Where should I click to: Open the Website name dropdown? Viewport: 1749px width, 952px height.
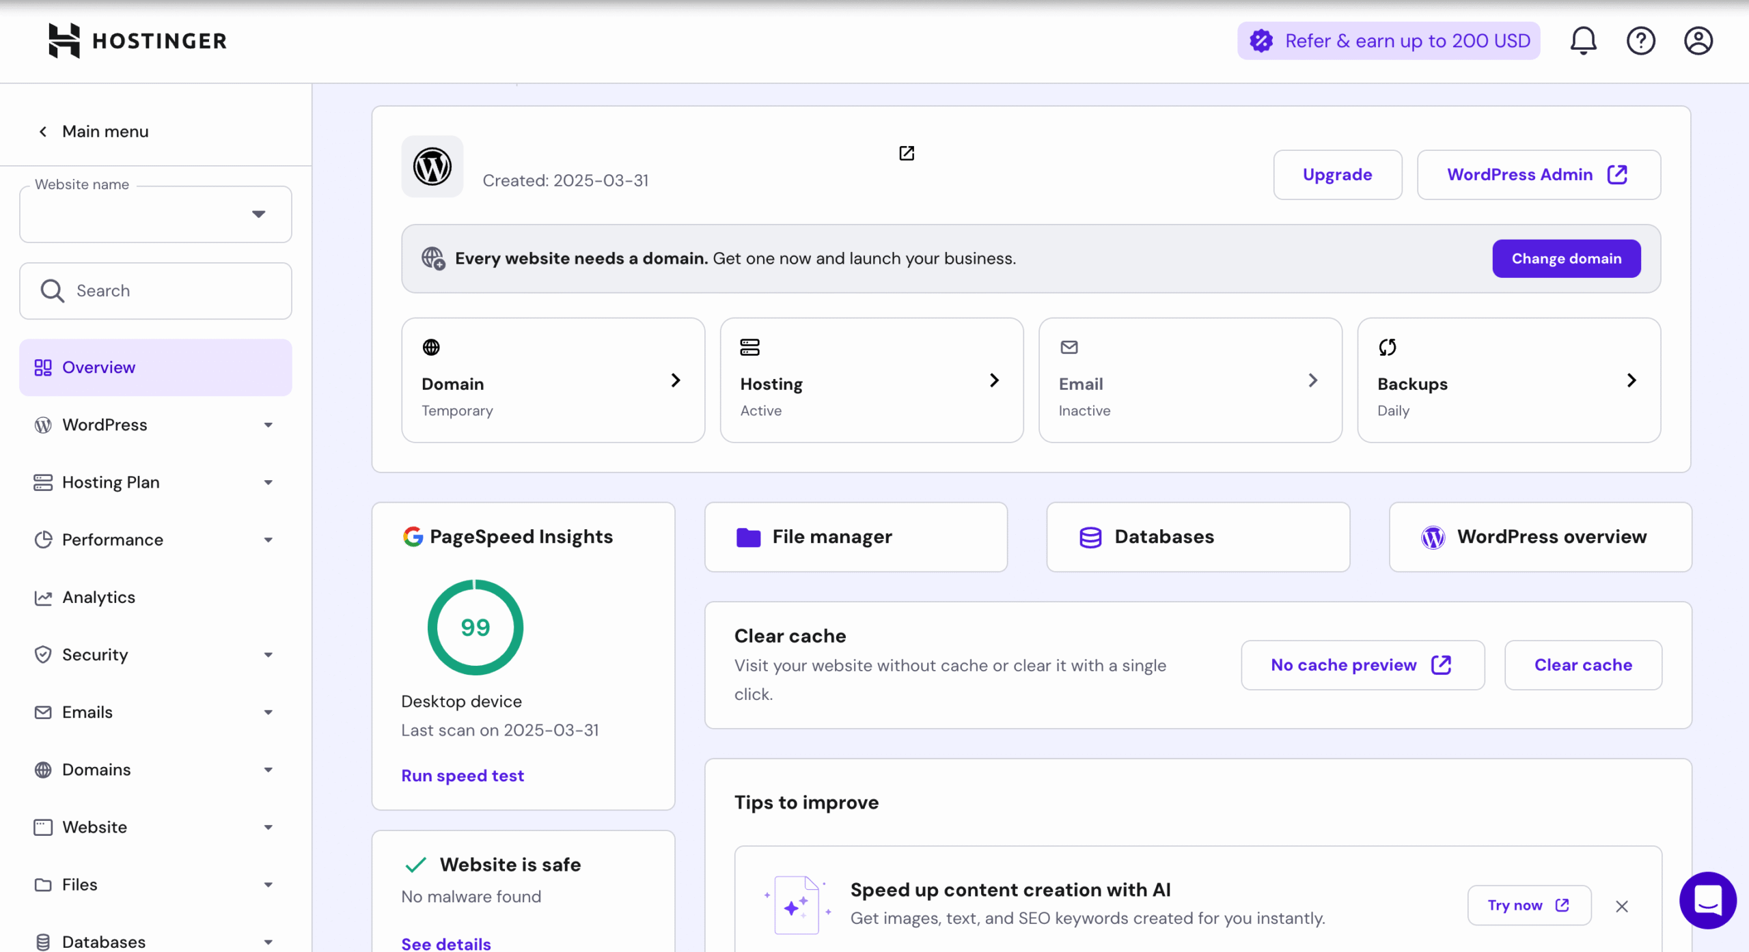coord(156,214)
